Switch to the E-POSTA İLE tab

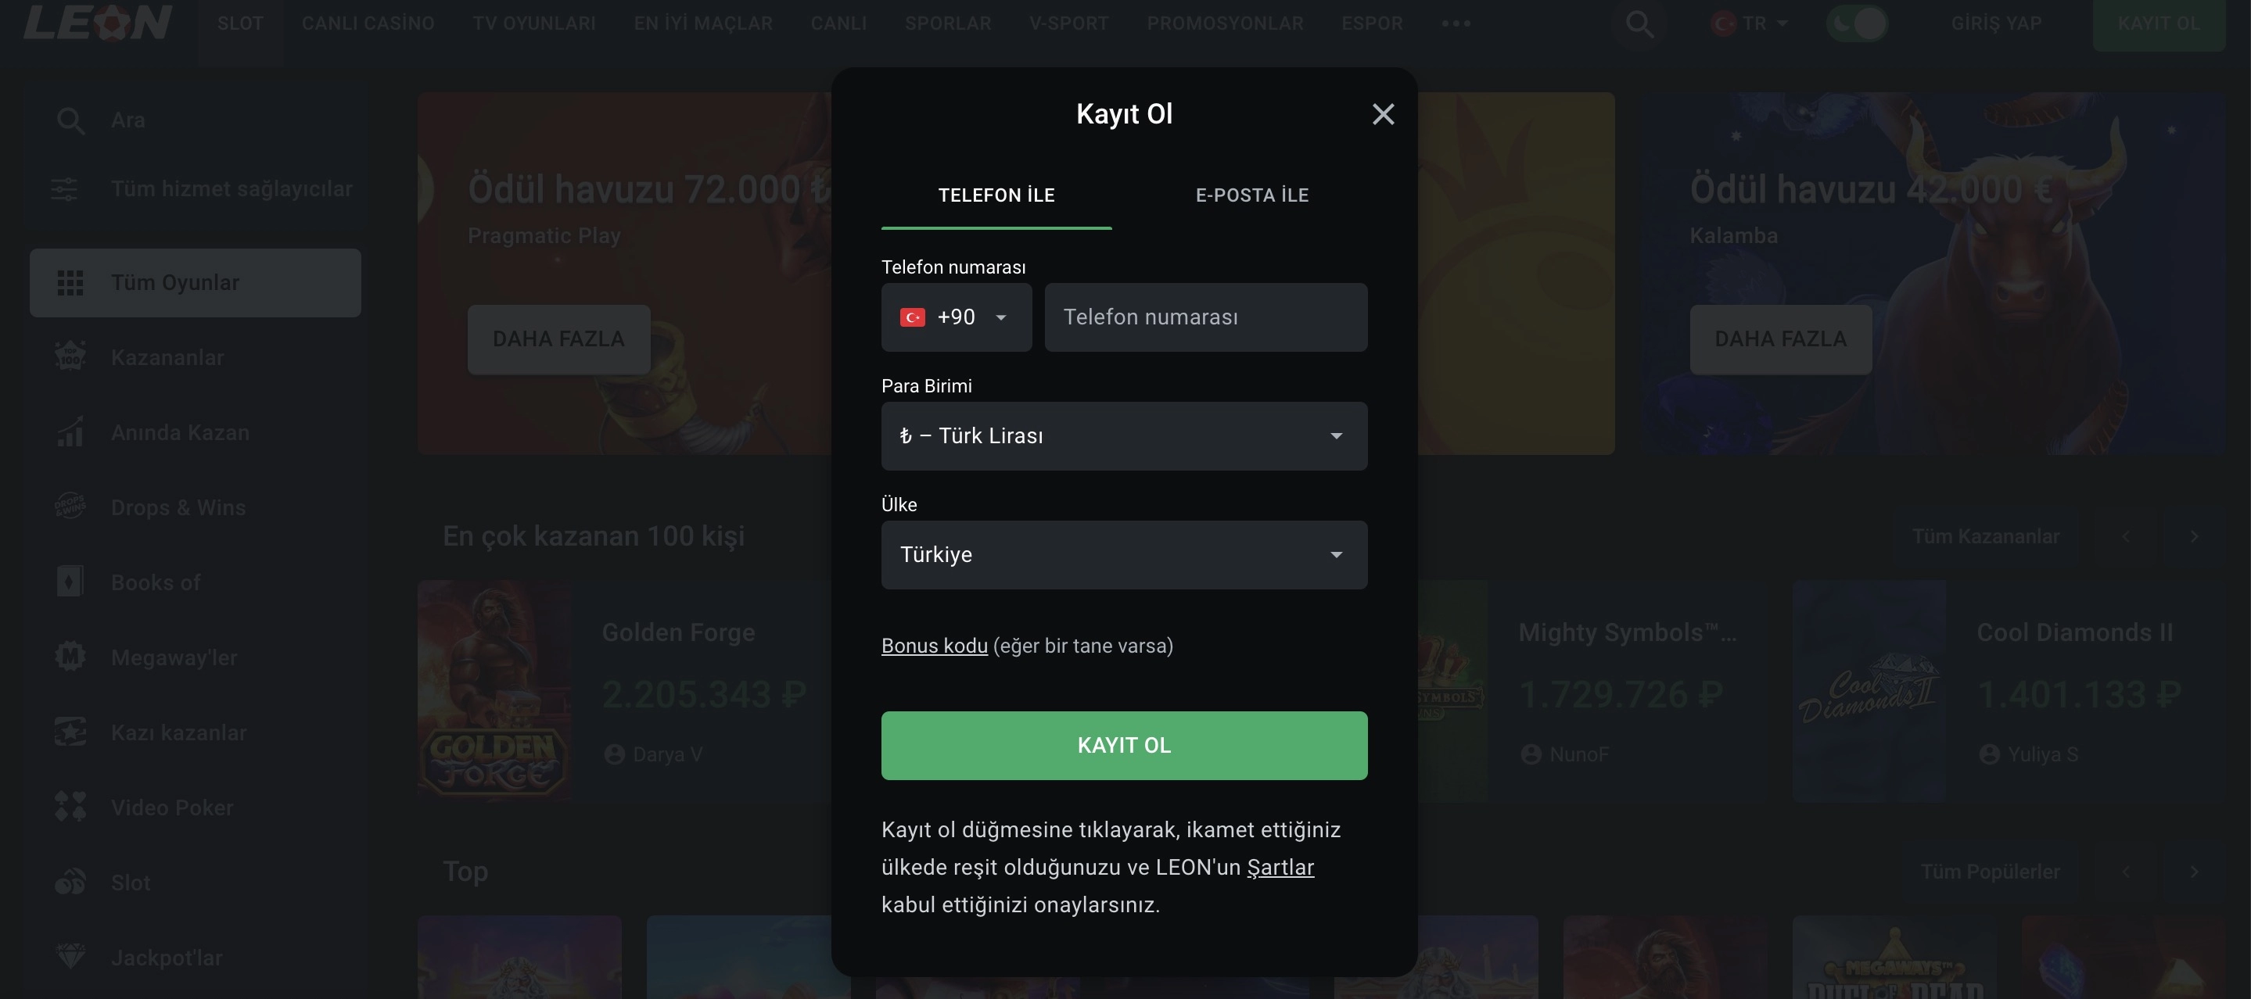(1251, 195)
